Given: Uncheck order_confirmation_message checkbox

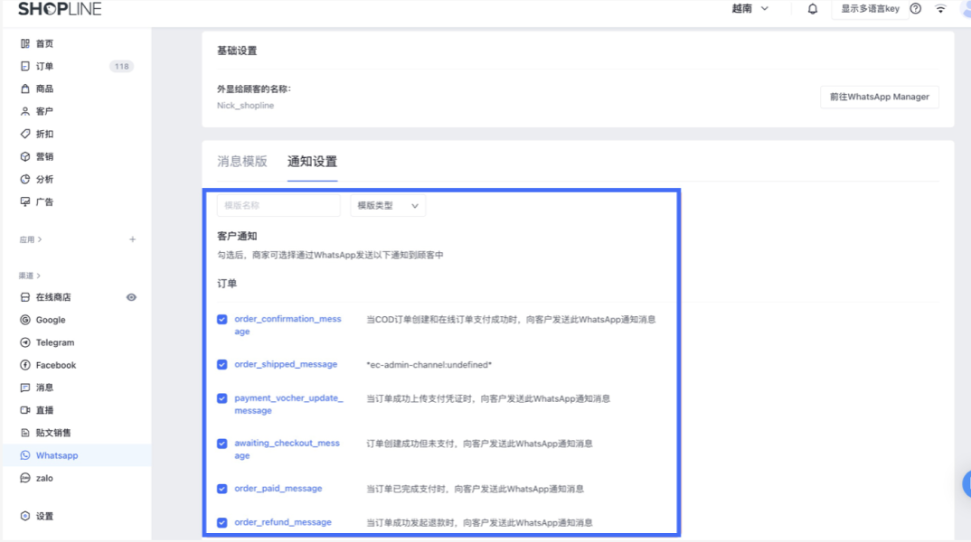Looking at the screenshot, I should (222, 319).
